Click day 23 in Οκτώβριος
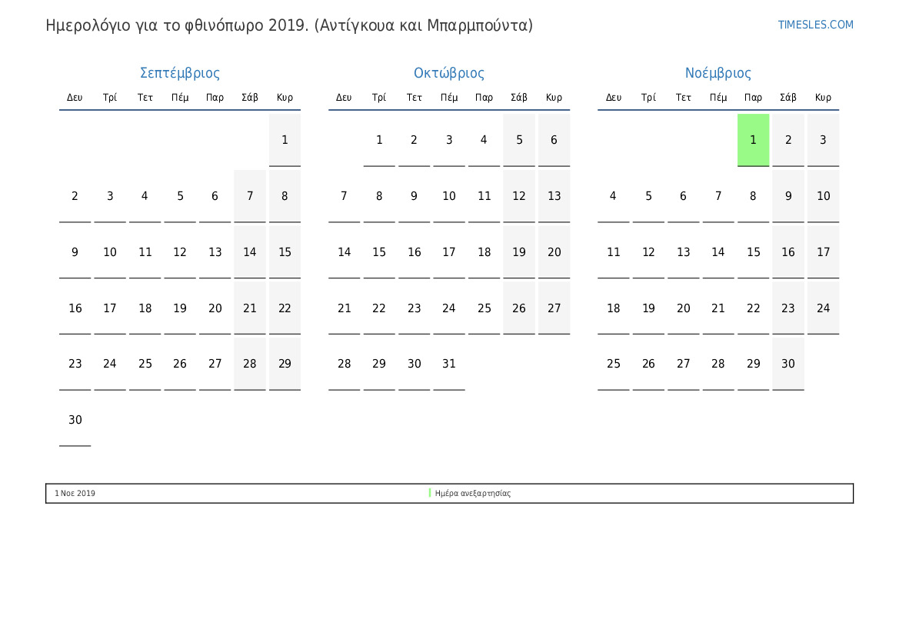The image size is (899, 636). click(x=414, y=308)
